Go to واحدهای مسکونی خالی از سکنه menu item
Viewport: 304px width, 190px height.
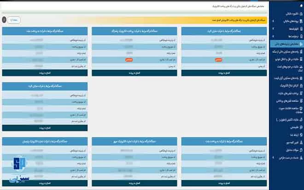click(x=286, y=52)
